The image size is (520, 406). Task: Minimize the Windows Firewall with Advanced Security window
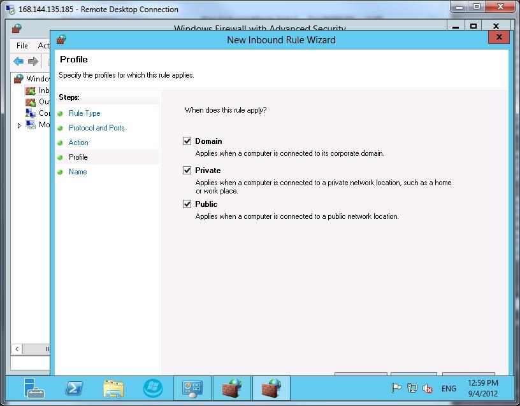tap(456, 26)
